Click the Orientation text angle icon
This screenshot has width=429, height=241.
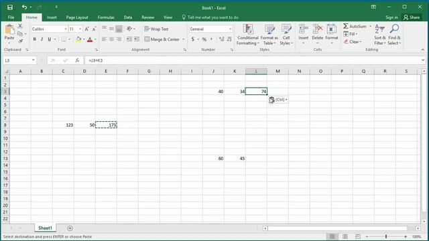point(129,29)
